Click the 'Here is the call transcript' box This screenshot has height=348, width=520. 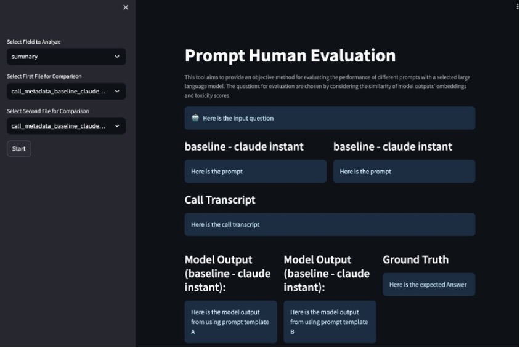[x=330, y=224]
